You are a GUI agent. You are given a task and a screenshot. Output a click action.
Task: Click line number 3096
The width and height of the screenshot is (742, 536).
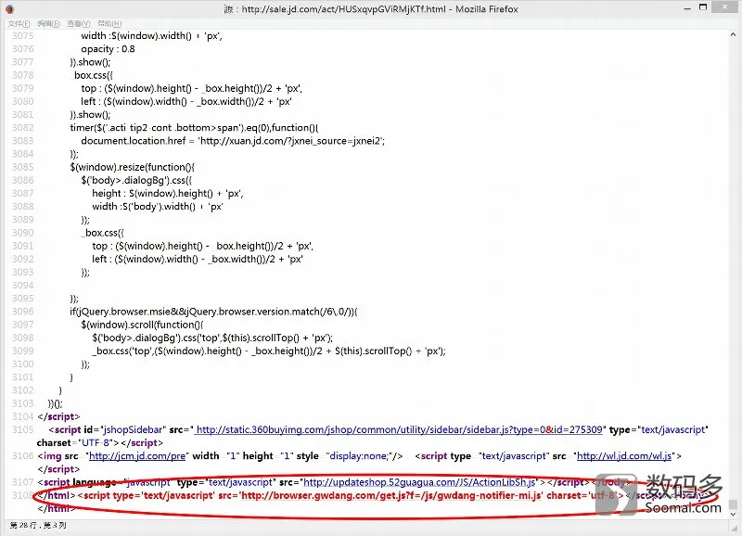(22, 312)
